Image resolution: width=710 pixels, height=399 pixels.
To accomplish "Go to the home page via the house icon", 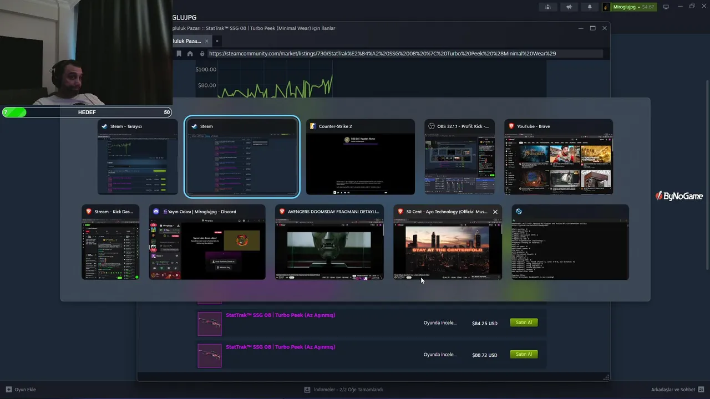I will pyautogui.click(x=190, y=54).
